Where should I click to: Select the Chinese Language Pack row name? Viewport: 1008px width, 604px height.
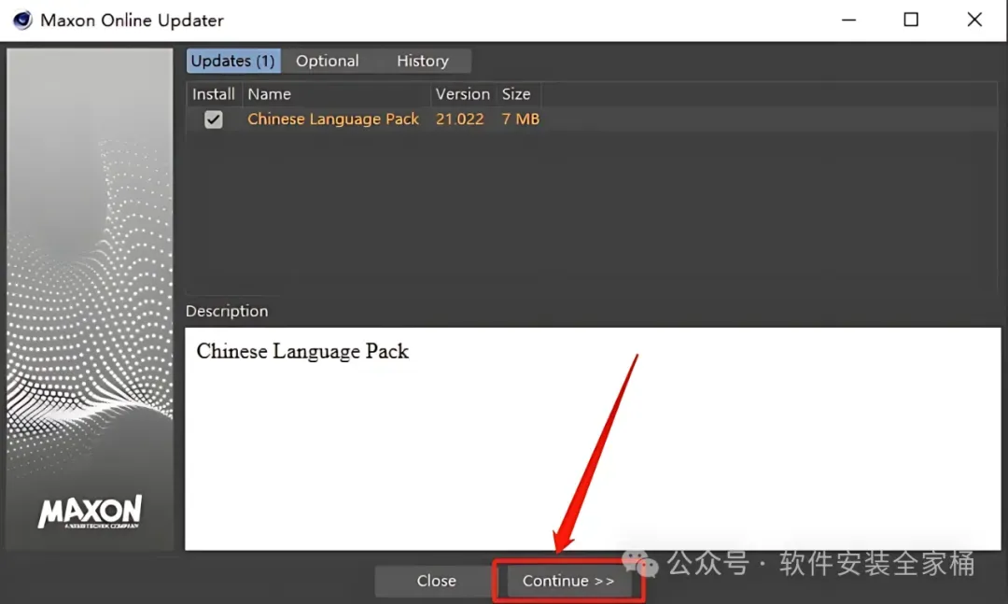(333, 119)
